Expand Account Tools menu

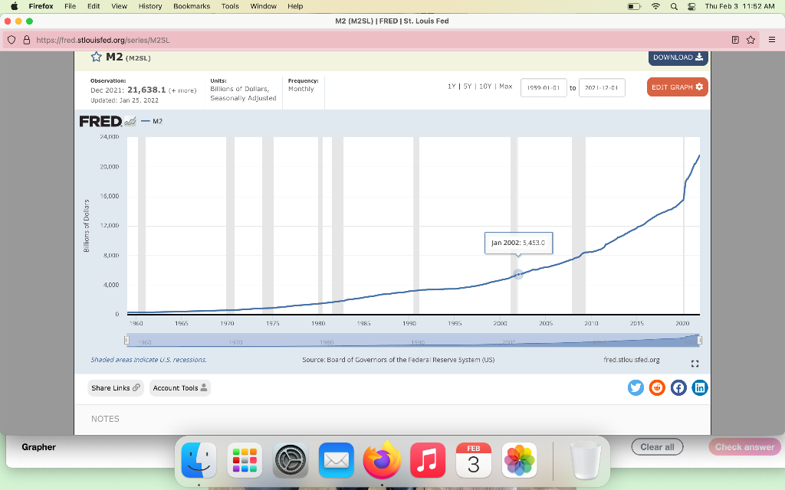tap(179, 388)
